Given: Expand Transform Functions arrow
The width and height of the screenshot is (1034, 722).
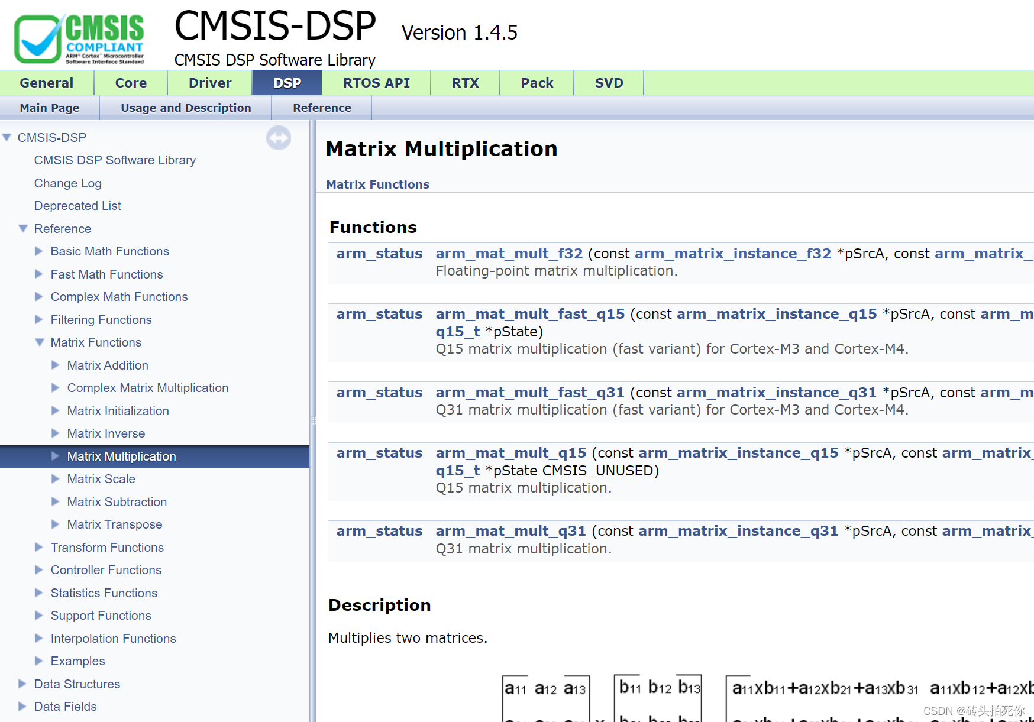Looking at the screenshot, I should pos(39,547).
